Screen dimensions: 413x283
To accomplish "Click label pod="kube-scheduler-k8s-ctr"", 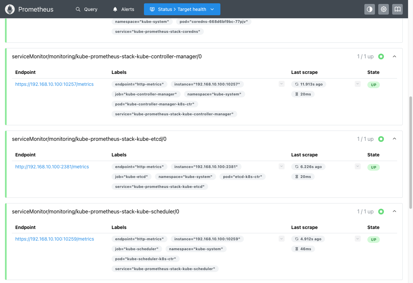I will [x=146, y=259].
